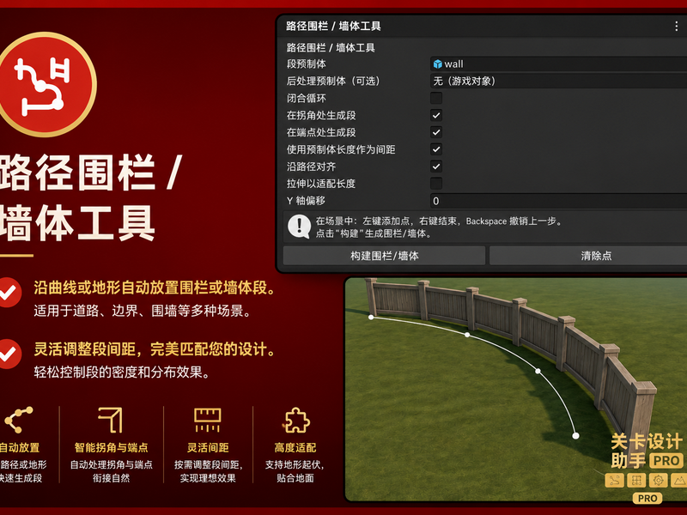Click the exclamation info bubble icon
The image size is (687, 515).
(x=299, y=227)
